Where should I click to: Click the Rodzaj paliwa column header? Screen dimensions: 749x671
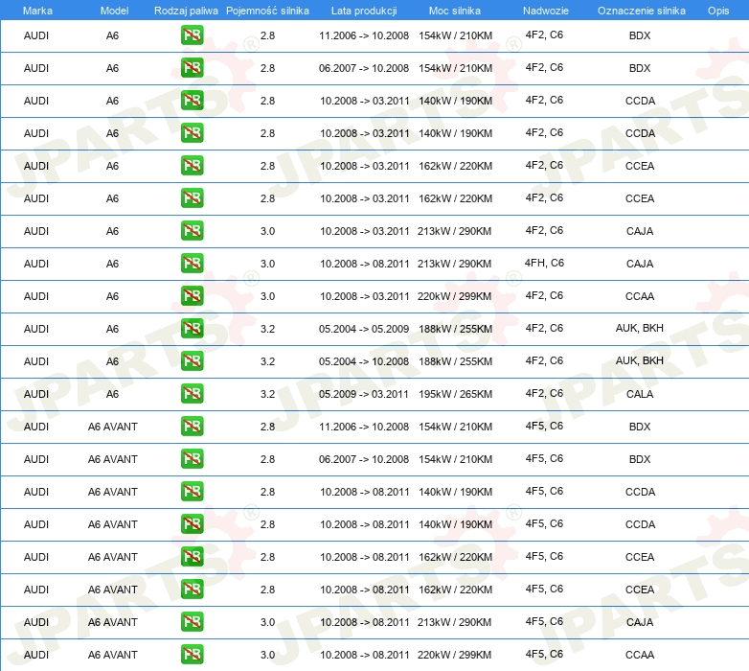[186, 11]
